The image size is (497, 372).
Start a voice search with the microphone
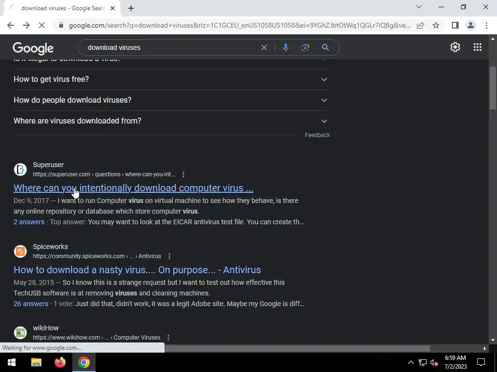tap(285, 47)
